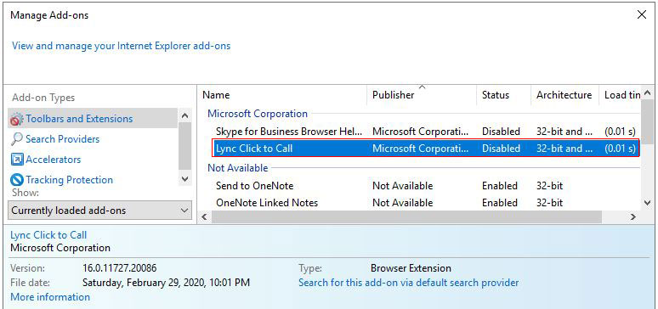
Task: Sort the list by Architecture column
Action: click(x=564, y=95)
